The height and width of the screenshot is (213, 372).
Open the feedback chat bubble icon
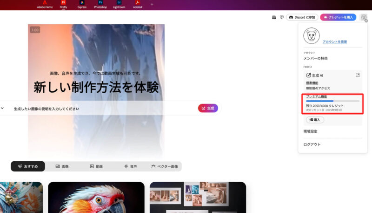[x=282, y=17]
